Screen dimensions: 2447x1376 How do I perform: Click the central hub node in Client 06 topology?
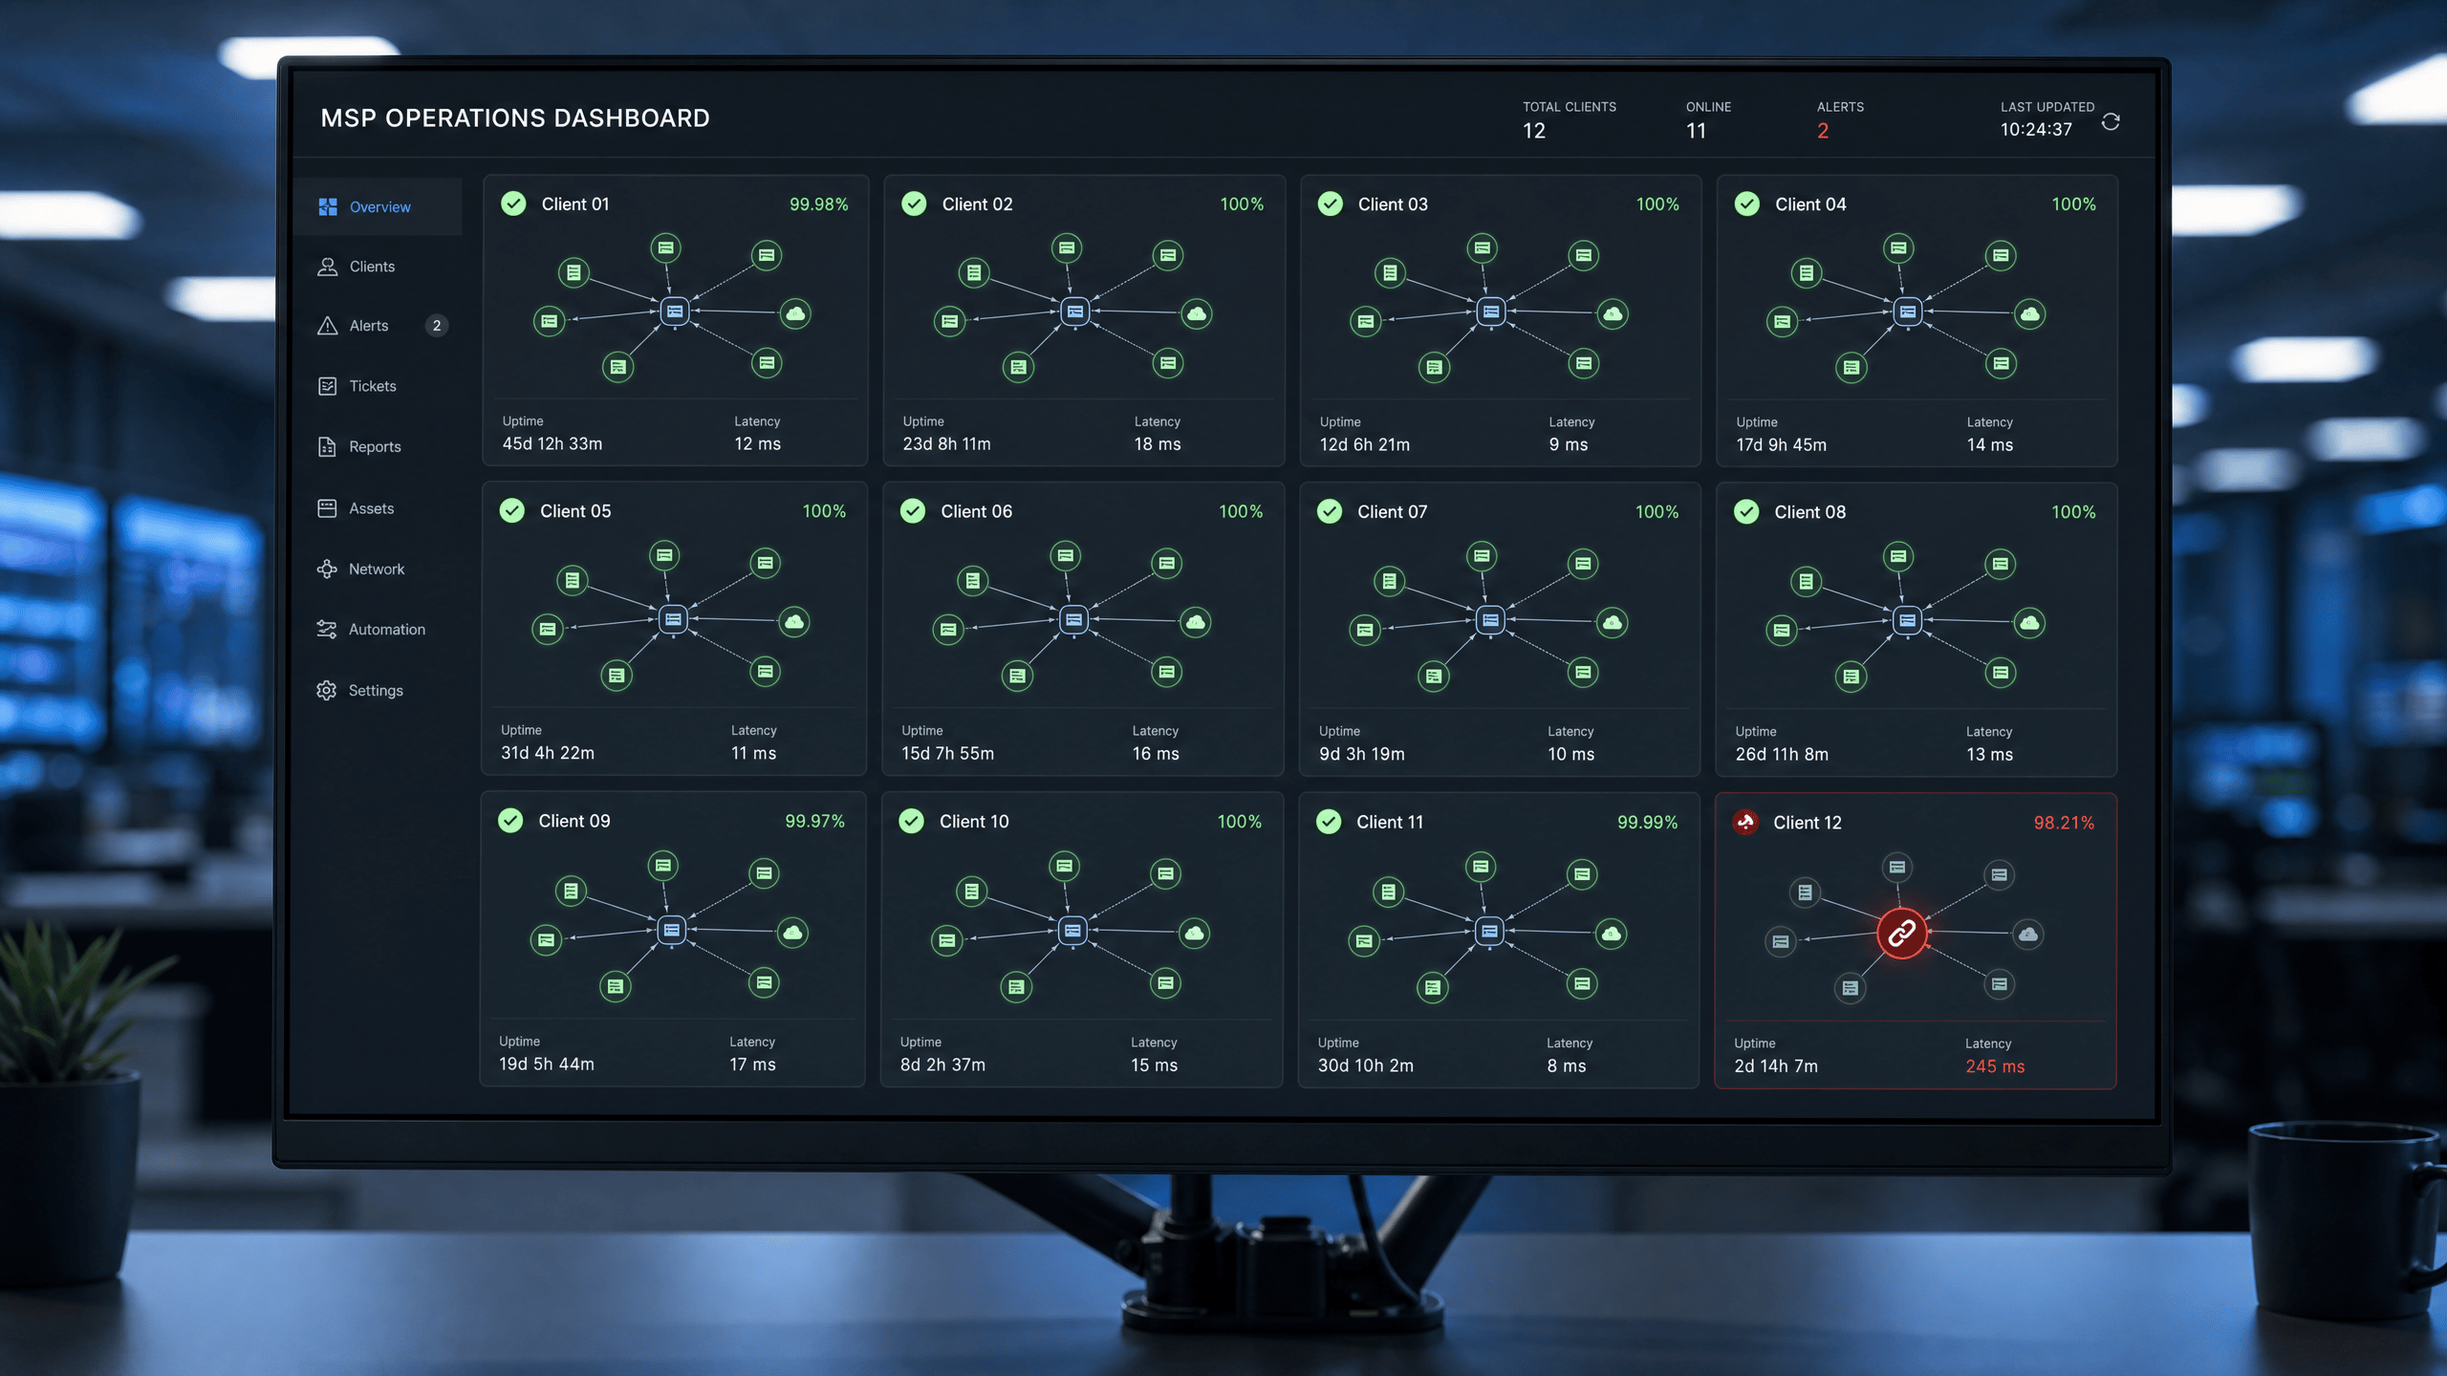(x=1073, y=619)
